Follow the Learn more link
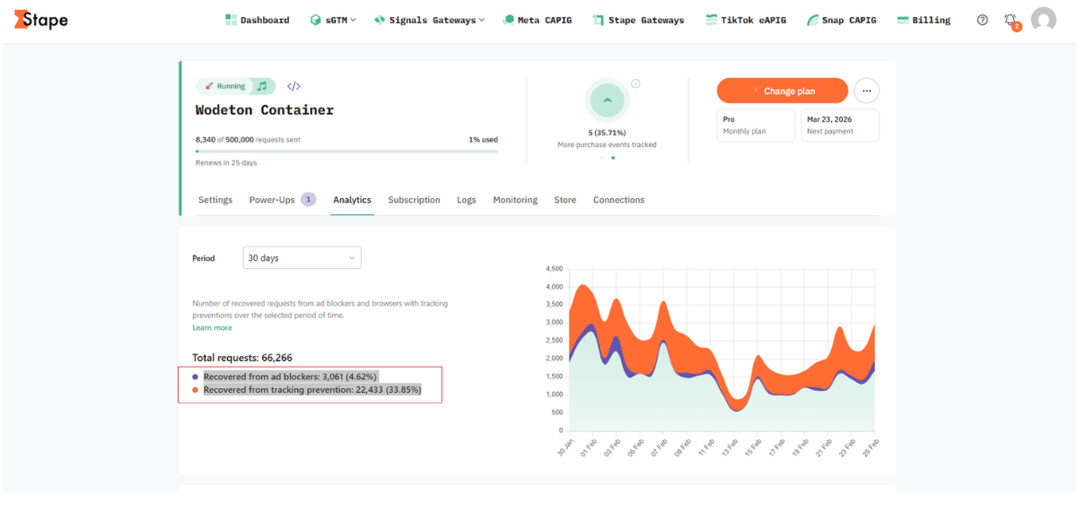The height and width of the screenshot is (511, 1077). [x=212, y=327]
